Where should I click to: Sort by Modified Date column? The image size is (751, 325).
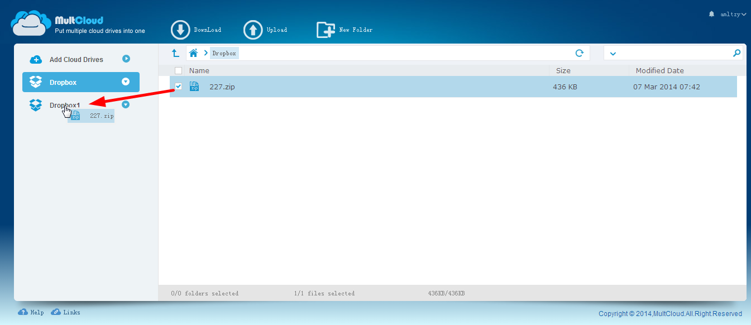[660, 70]
